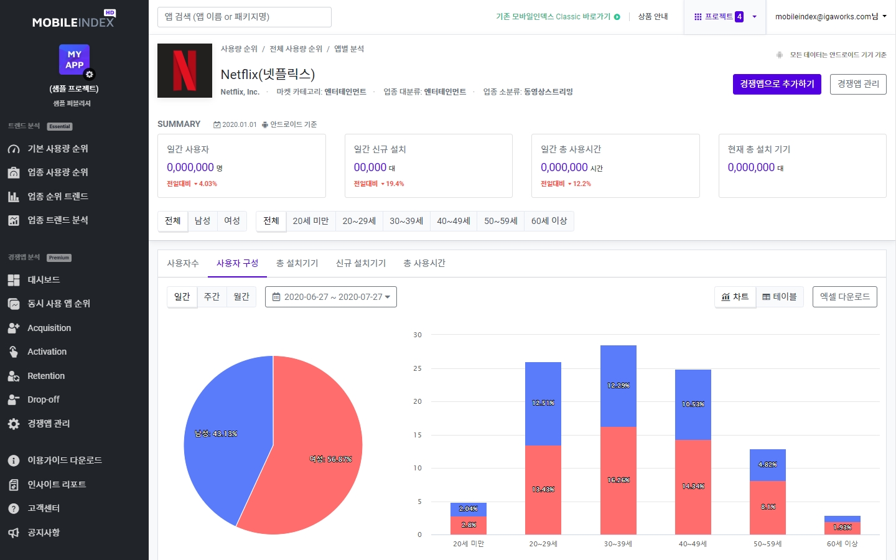The width and height of the screenshot is (896, 560).
Task: Open the 상품 안내 link
Action: point(653,17)
